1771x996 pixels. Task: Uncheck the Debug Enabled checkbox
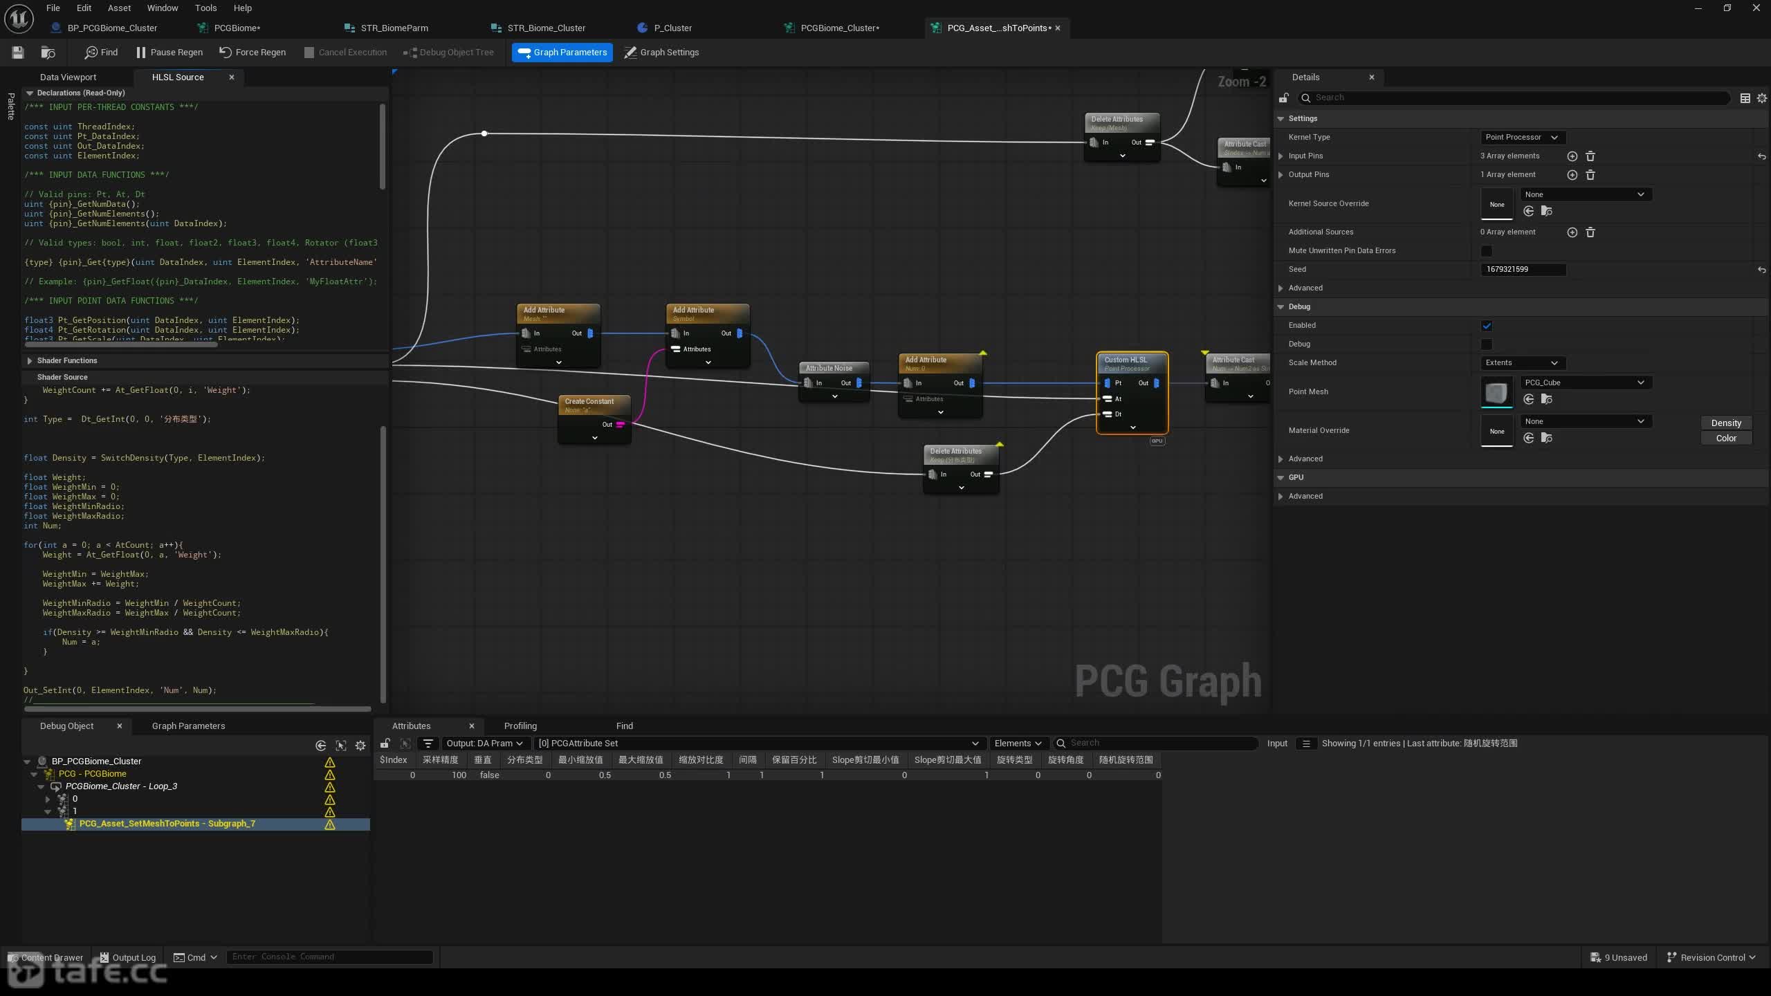point(1486,325)
